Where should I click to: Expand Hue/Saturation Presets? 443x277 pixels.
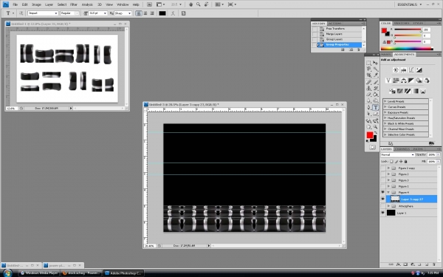(x=385, y=118)
